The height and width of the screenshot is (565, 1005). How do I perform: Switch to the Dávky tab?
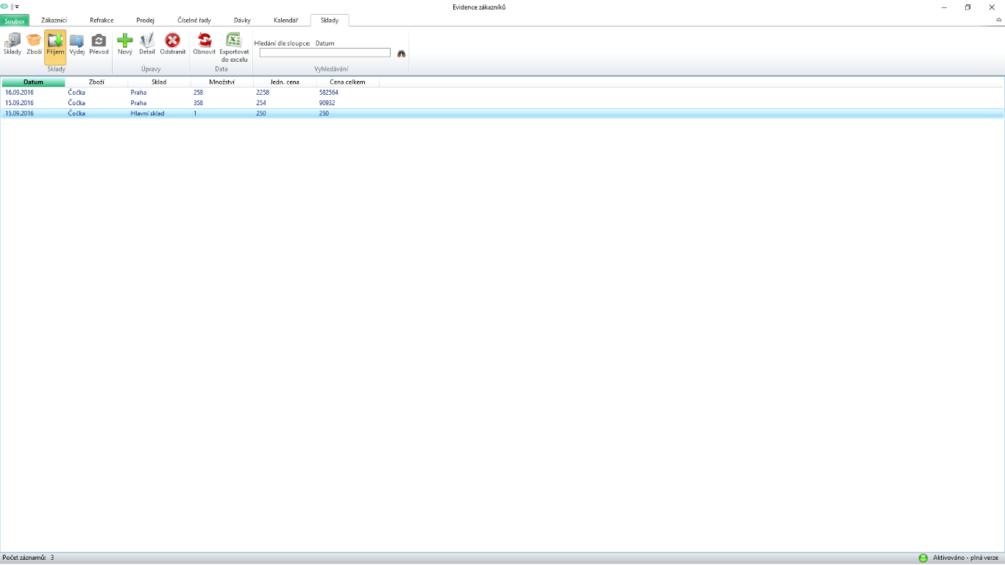(242, 21)
